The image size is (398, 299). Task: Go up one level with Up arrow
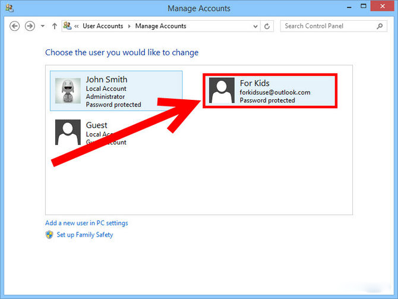point(54,26)
